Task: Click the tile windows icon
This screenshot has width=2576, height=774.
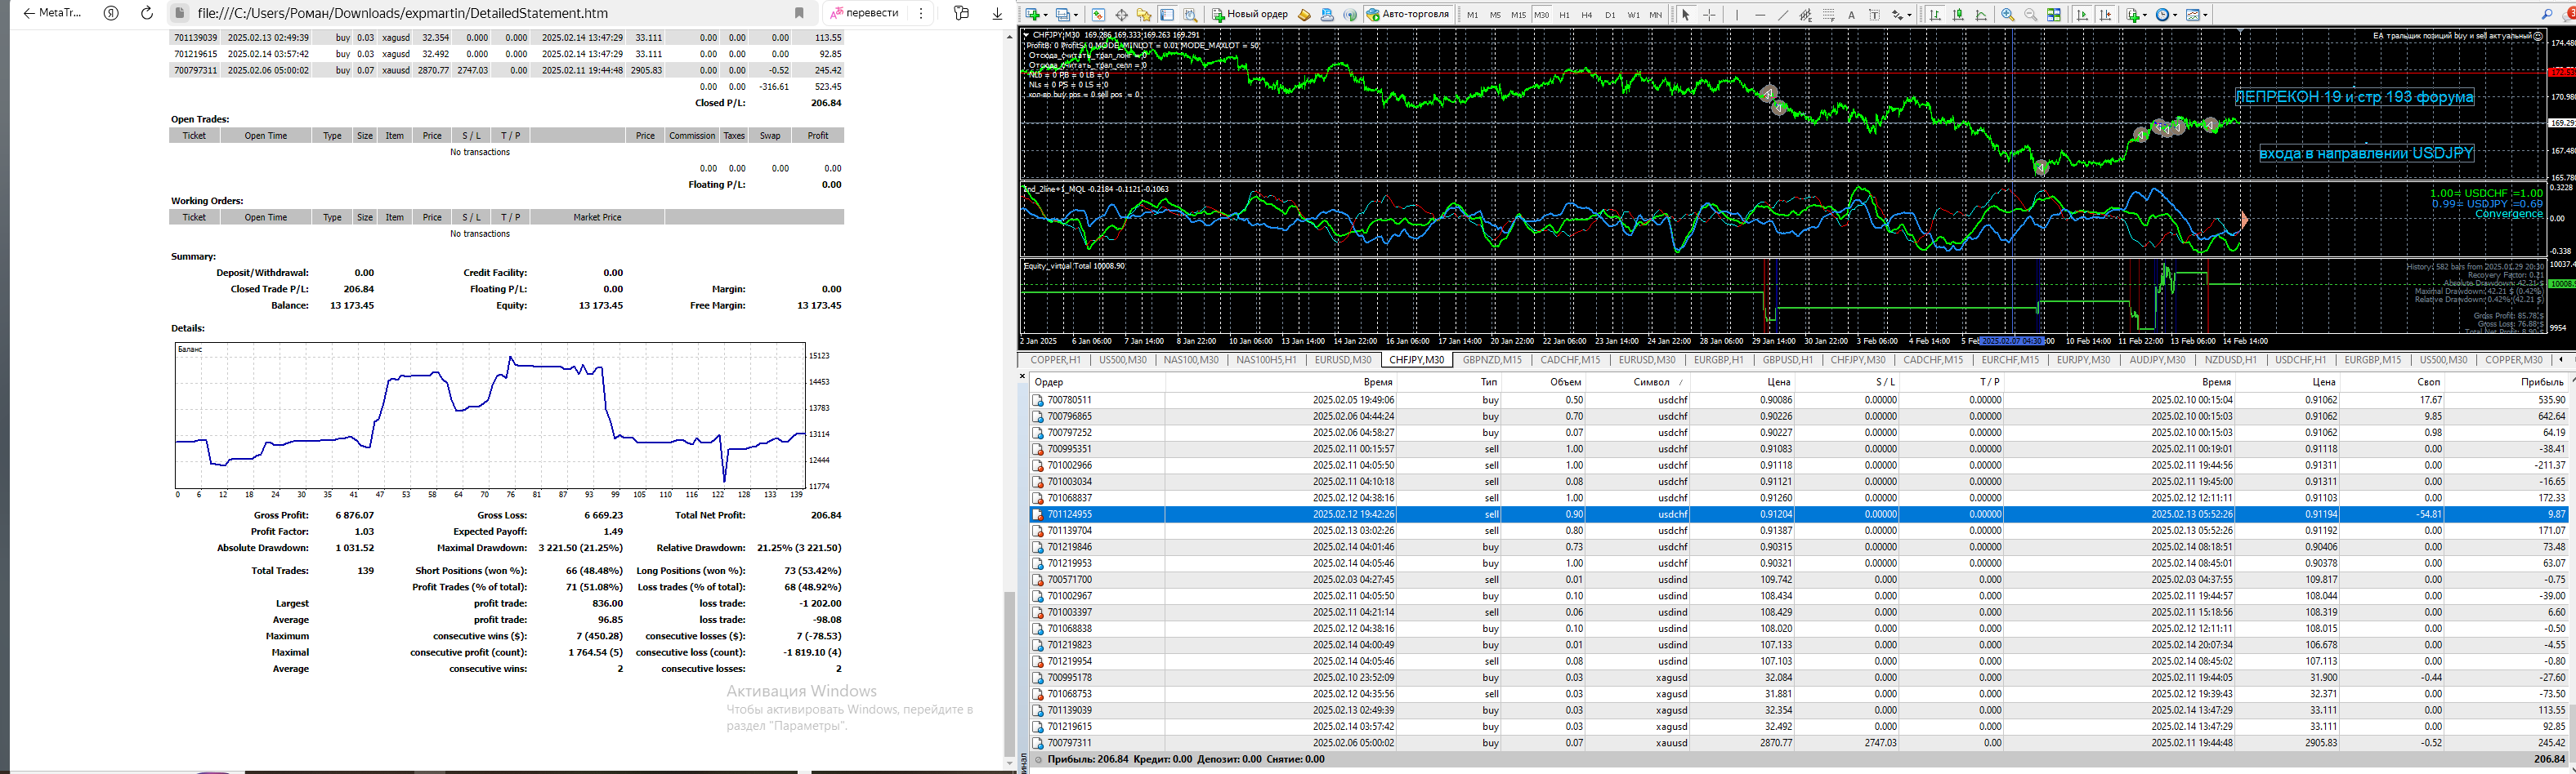Action: click(x=2054, y=15)
